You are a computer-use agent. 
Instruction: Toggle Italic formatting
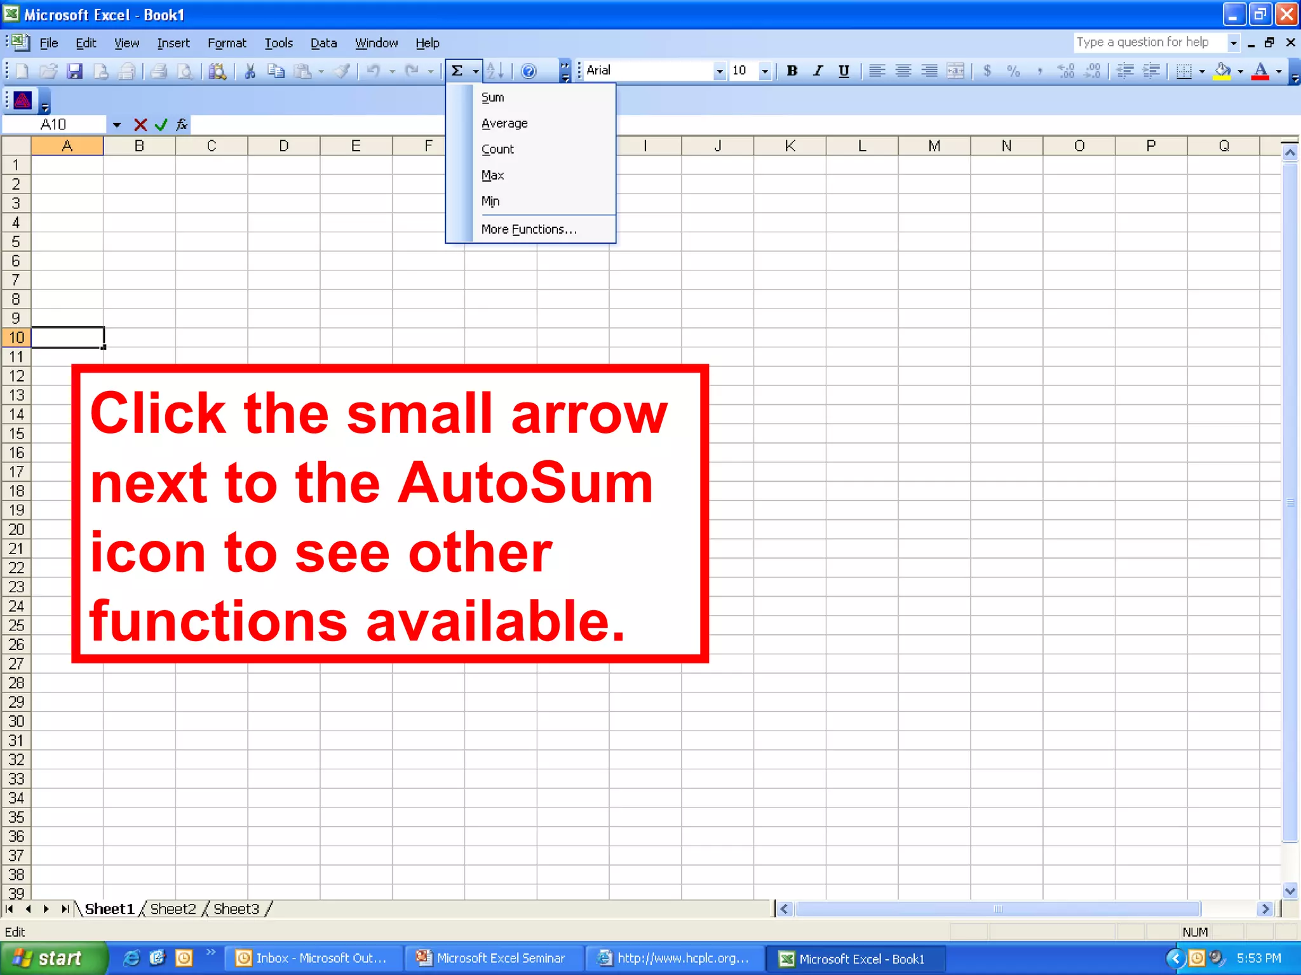(x=818, y=71)
